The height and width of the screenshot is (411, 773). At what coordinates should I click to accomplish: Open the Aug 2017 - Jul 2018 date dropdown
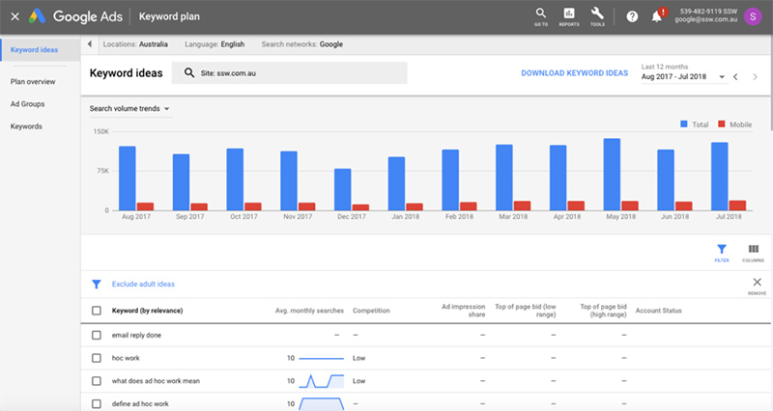(683, 77)
